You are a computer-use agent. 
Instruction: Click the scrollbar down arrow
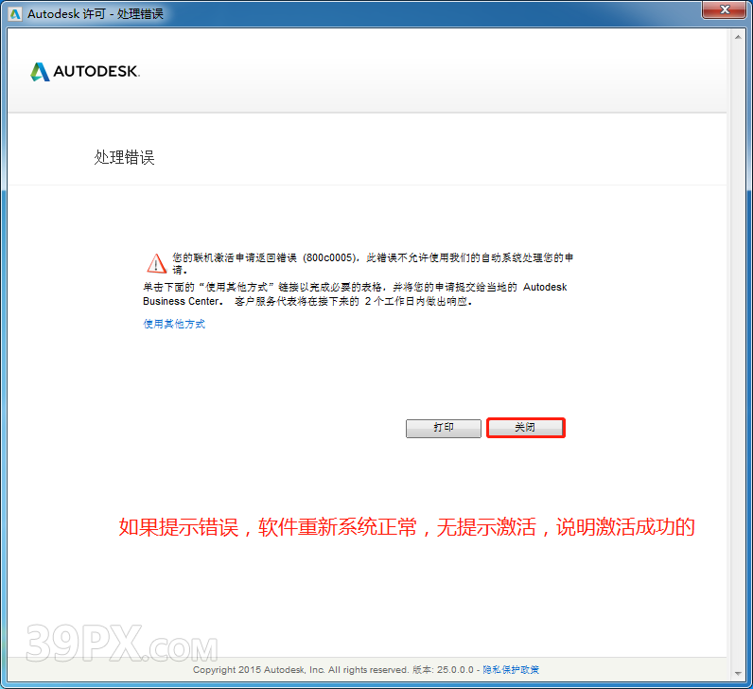(738, 674)
